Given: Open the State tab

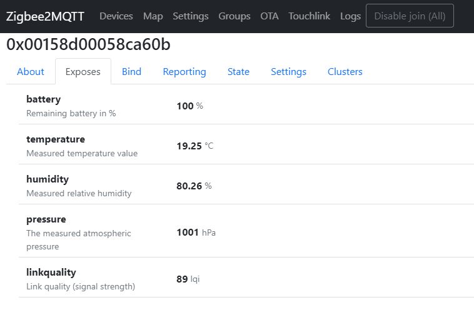Looking at the screenshot, I should 238,72.
